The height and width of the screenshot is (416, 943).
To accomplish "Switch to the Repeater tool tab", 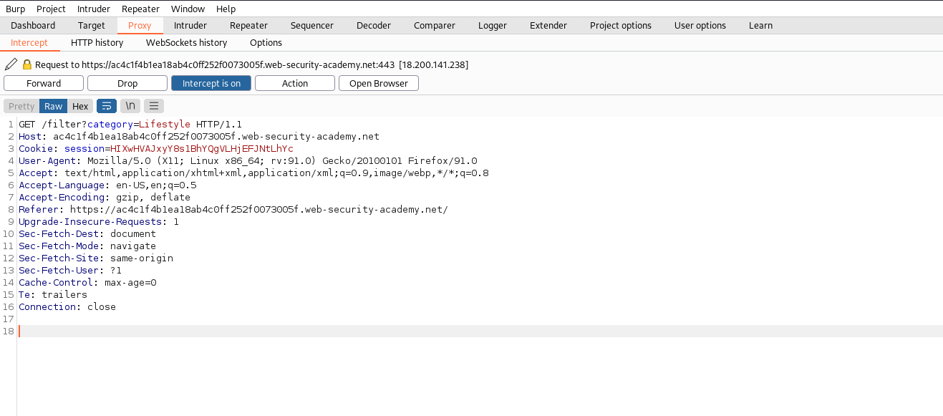I will pos(248,25).
